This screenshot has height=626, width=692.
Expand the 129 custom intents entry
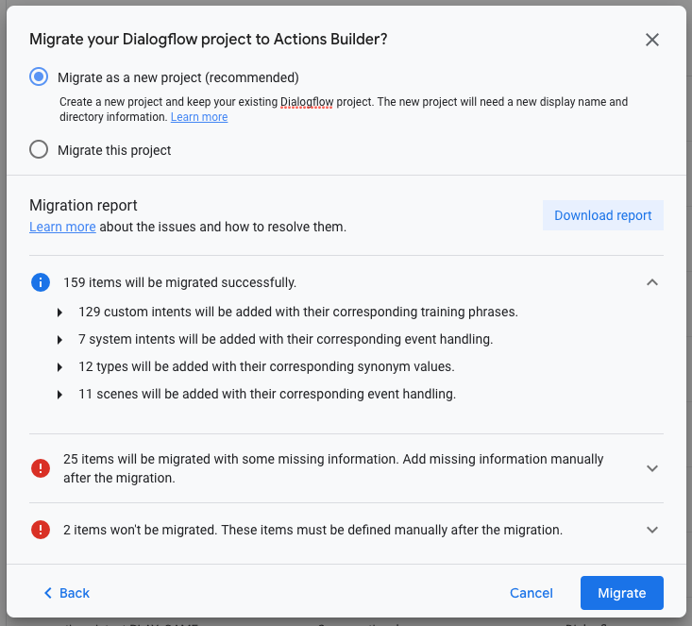(61, 313)
